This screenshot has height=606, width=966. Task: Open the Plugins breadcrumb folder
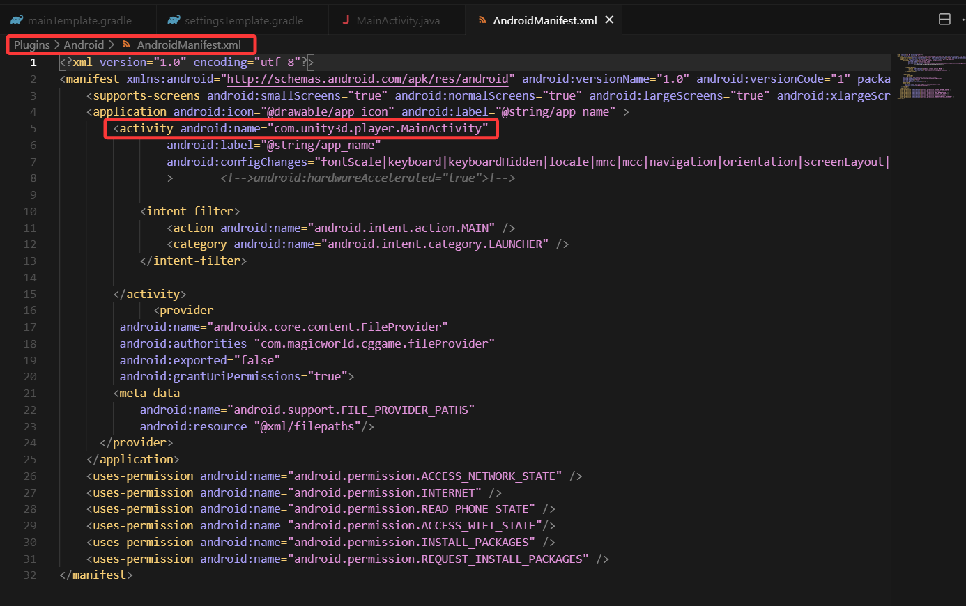click(32, 45)
